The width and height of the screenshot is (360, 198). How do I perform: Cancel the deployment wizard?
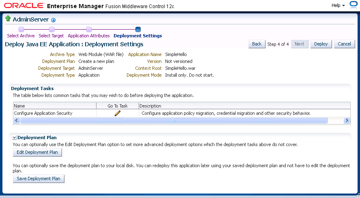[344, 44]
